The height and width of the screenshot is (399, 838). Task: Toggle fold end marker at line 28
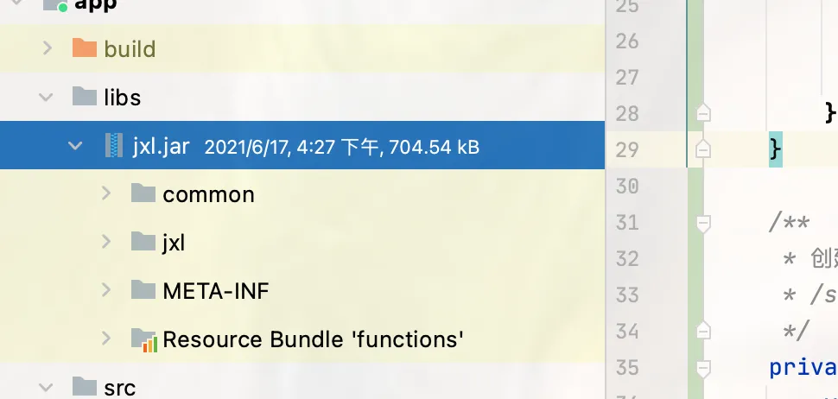point(703,112)
